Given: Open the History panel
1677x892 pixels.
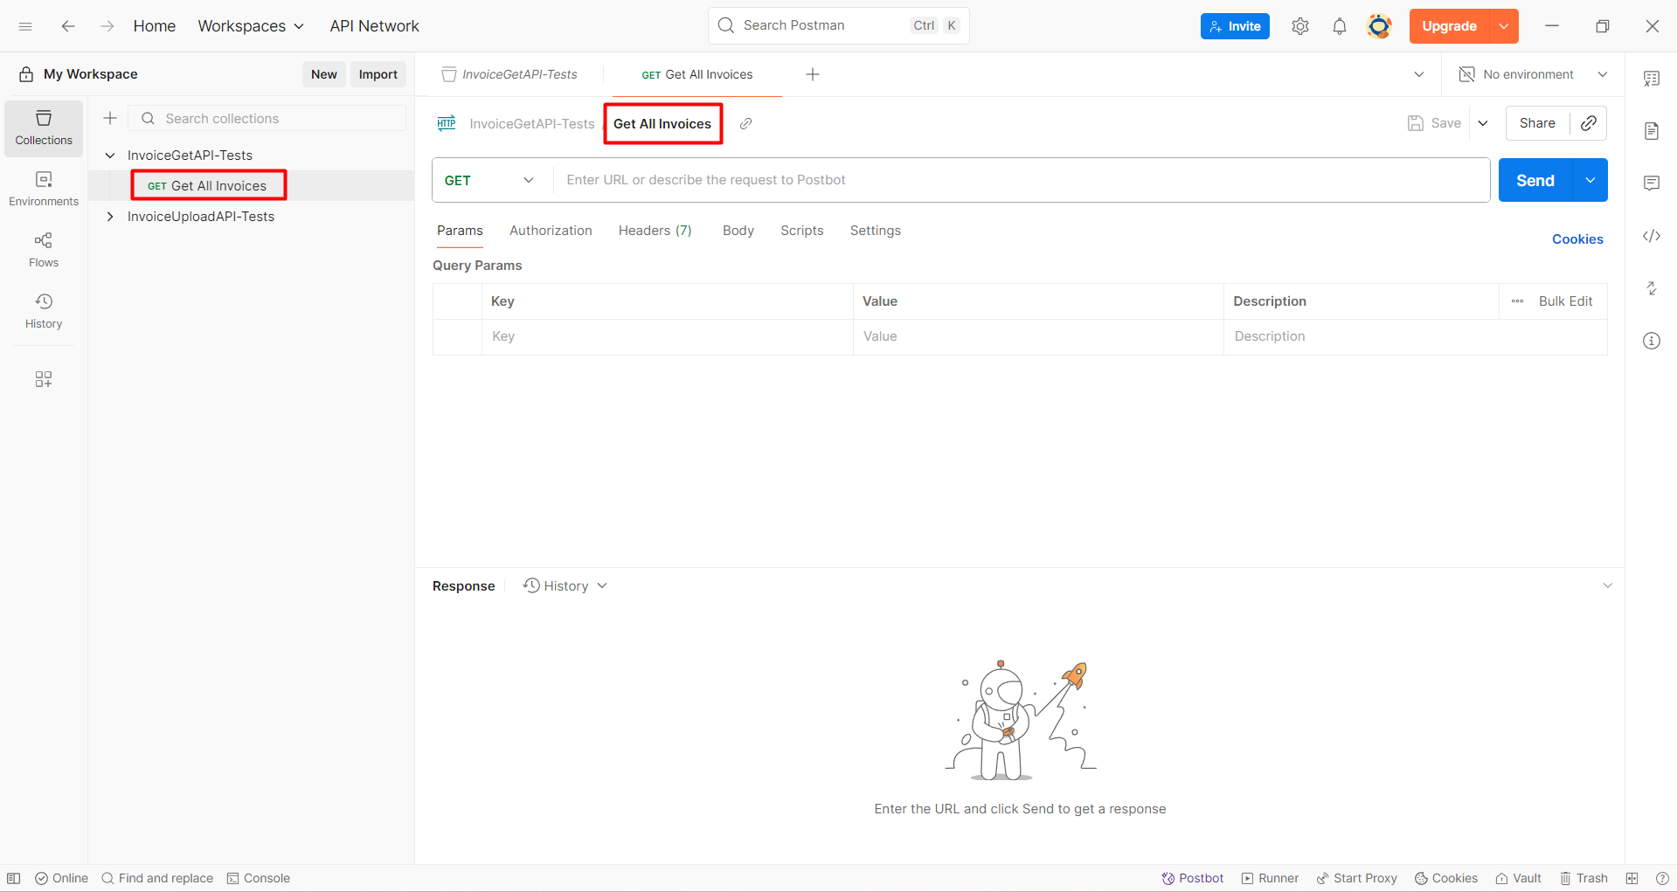Looking at the screenshot, I should click(x=43, y=310).
